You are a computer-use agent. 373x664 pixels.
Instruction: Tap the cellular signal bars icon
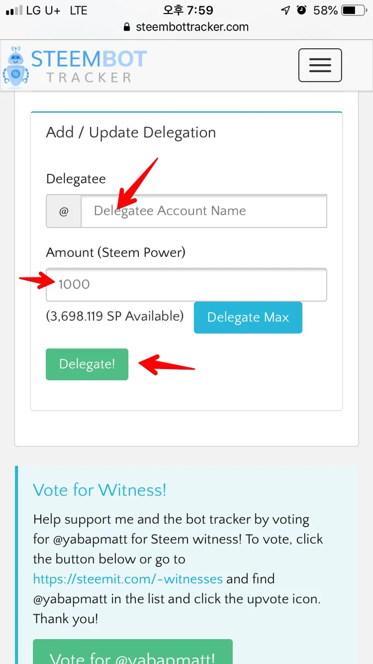click(x=14, y=10)
